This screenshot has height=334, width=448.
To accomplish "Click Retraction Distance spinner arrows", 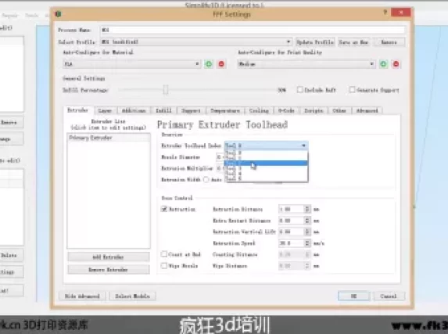I will point(307,210).
